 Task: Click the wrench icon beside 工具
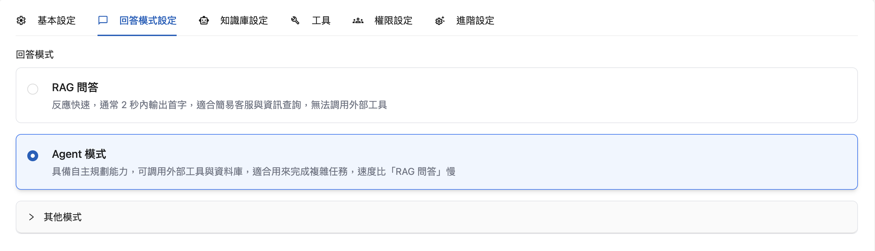(295, 21)
